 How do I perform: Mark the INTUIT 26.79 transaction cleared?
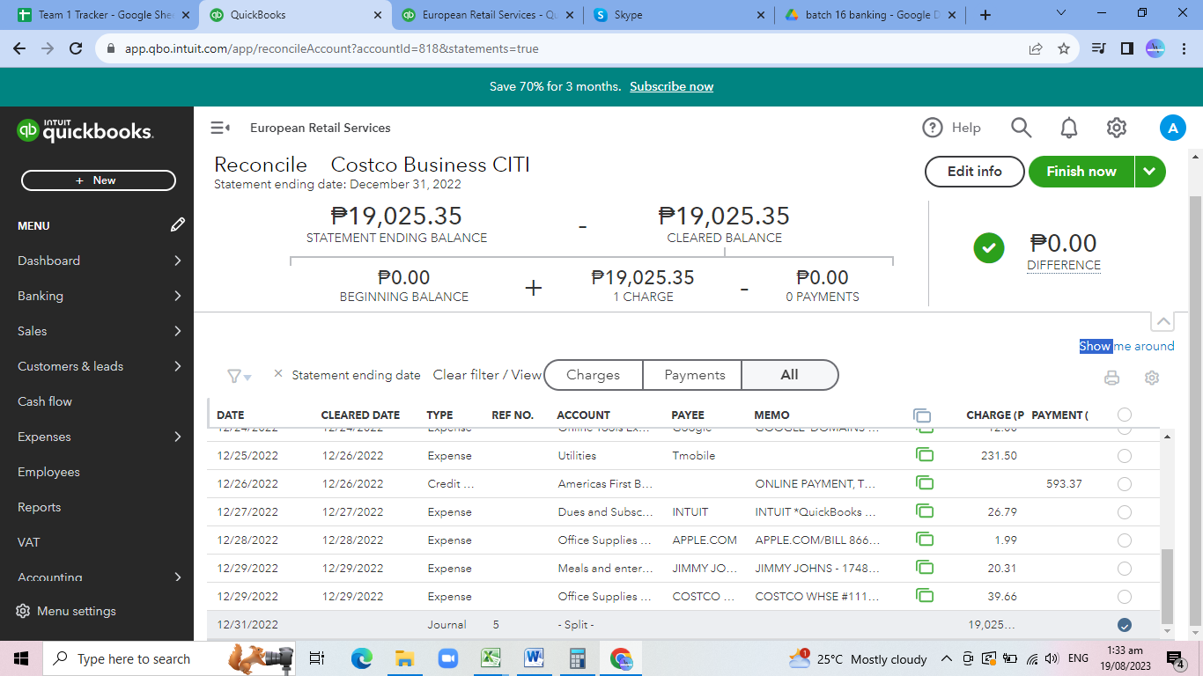[1125, 512]
